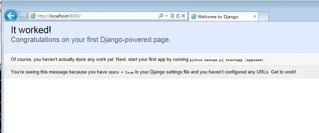Click the "Get to work!" text
Viewport: 319px width, 133px height.
pyautogui.click(x=283, y=72)
